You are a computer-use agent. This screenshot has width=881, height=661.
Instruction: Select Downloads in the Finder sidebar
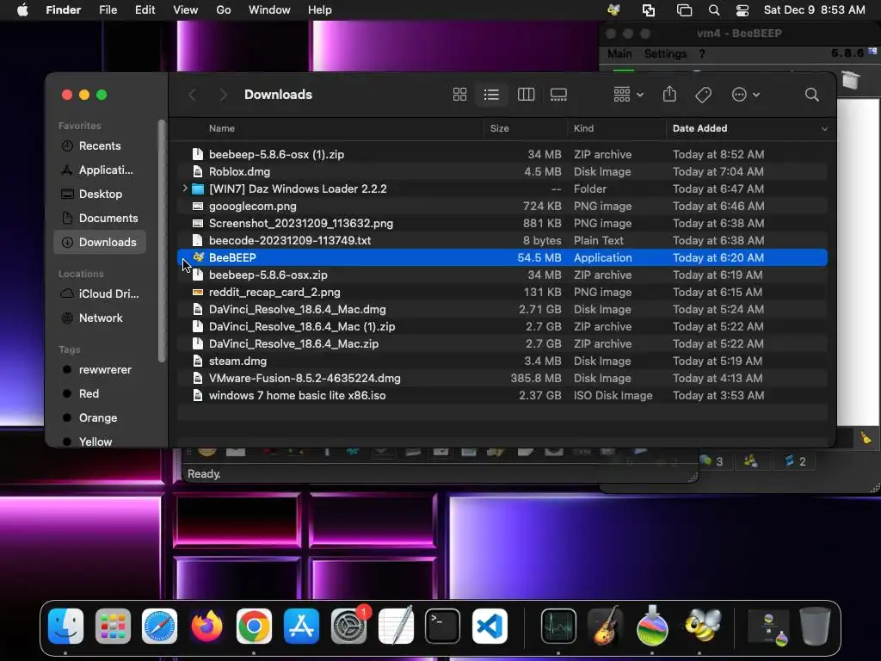[100, 242]
